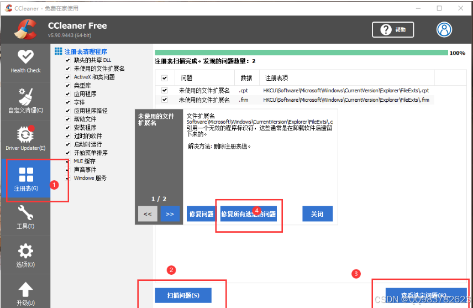
Task: Toggle 过时的软件 checkbox
Action: click(67, 136)
